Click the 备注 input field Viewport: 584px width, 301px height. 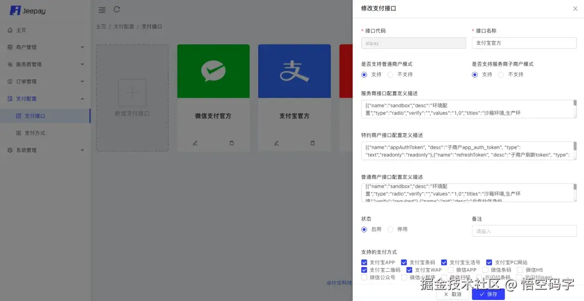pyautogui.click(x=524, y=231)
